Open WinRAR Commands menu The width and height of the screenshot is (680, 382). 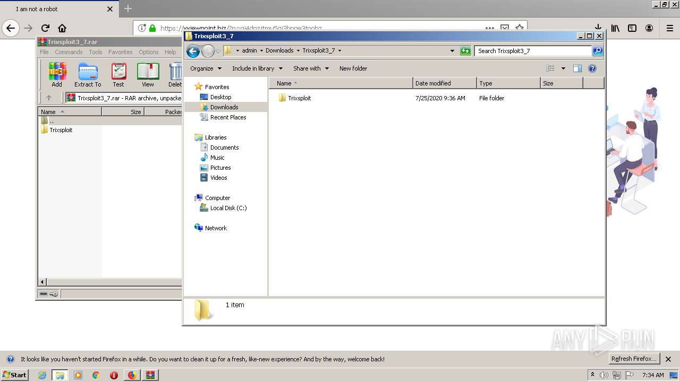coord(69,52)
